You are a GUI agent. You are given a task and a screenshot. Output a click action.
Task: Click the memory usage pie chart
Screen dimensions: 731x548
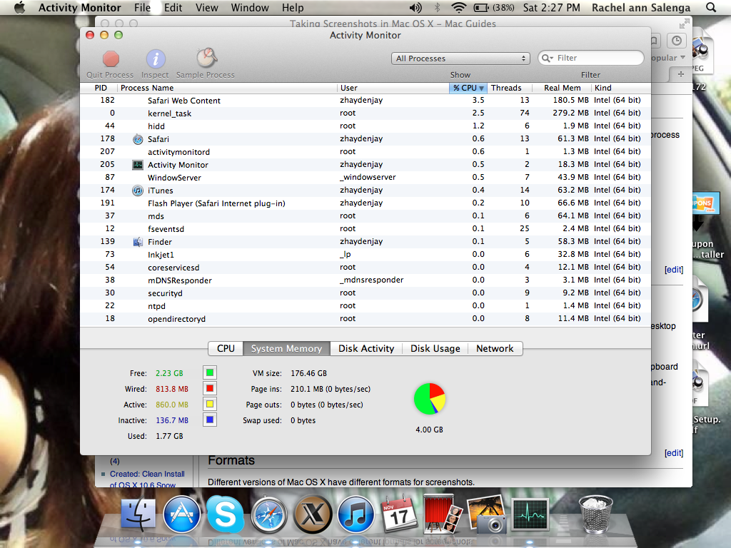[x=429, y=399]
